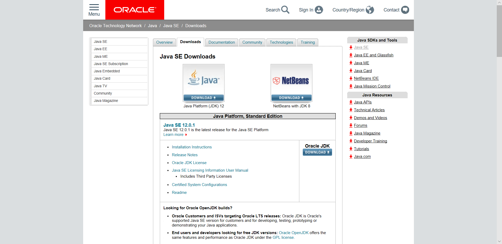The height and width of the screenshot is (244, 502).
Task: Click the red arrow icon beside Java ME resource
Action: pyautogui.click(x=351, y=63)
